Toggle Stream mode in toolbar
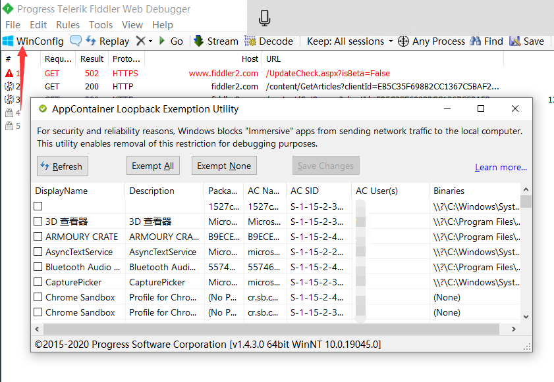 pos(216,41)
